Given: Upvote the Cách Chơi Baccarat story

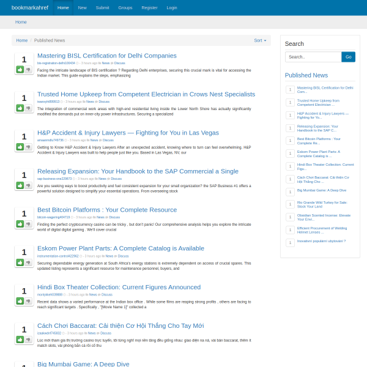Looking at the screenshot, I should coord(20,339).
